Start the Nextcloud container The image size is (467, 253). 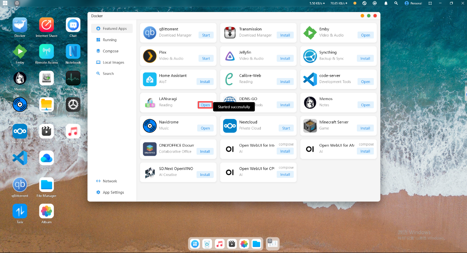[286, 128]
